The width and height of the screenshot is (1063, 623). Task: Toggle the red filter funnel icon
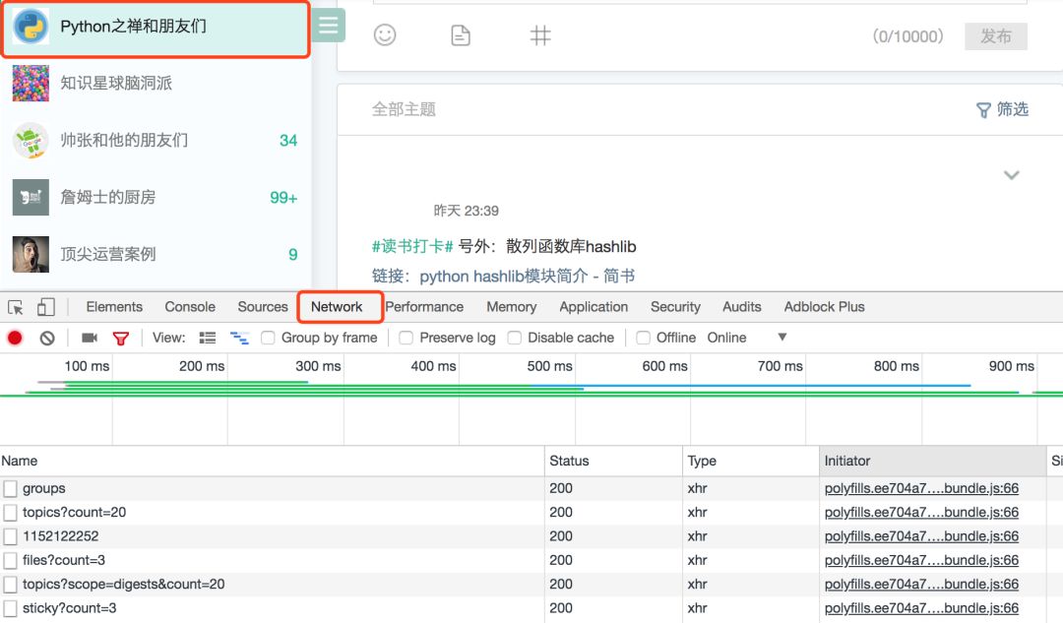(121, 339)
